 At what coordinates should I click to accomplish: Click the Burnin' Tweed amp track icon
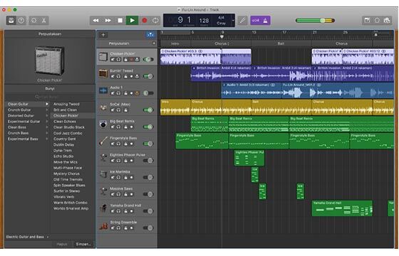103,73
